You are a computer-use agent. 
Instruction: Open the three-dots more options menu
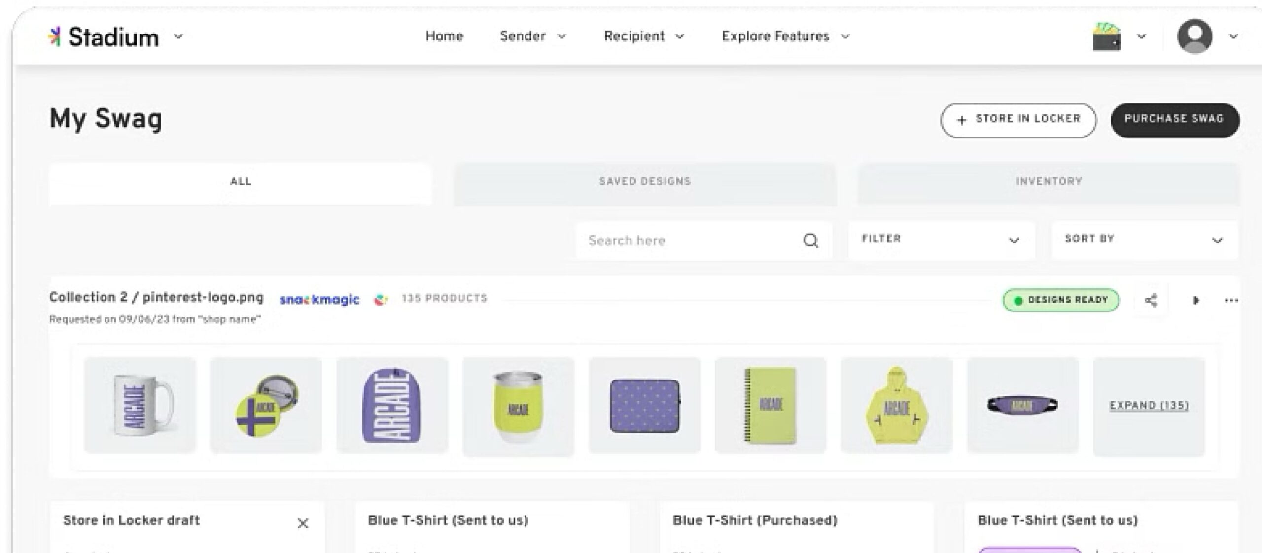tap(1231, 300)
